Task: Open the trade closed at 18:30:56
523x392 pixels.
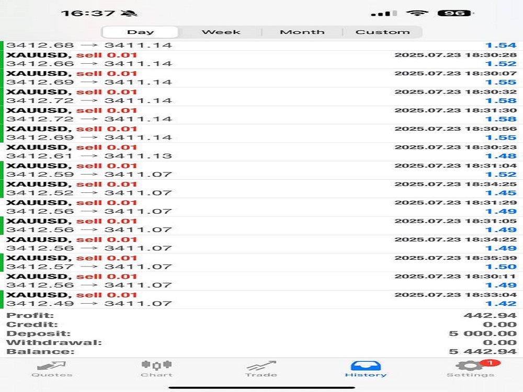Action: [x=261, y=133]
